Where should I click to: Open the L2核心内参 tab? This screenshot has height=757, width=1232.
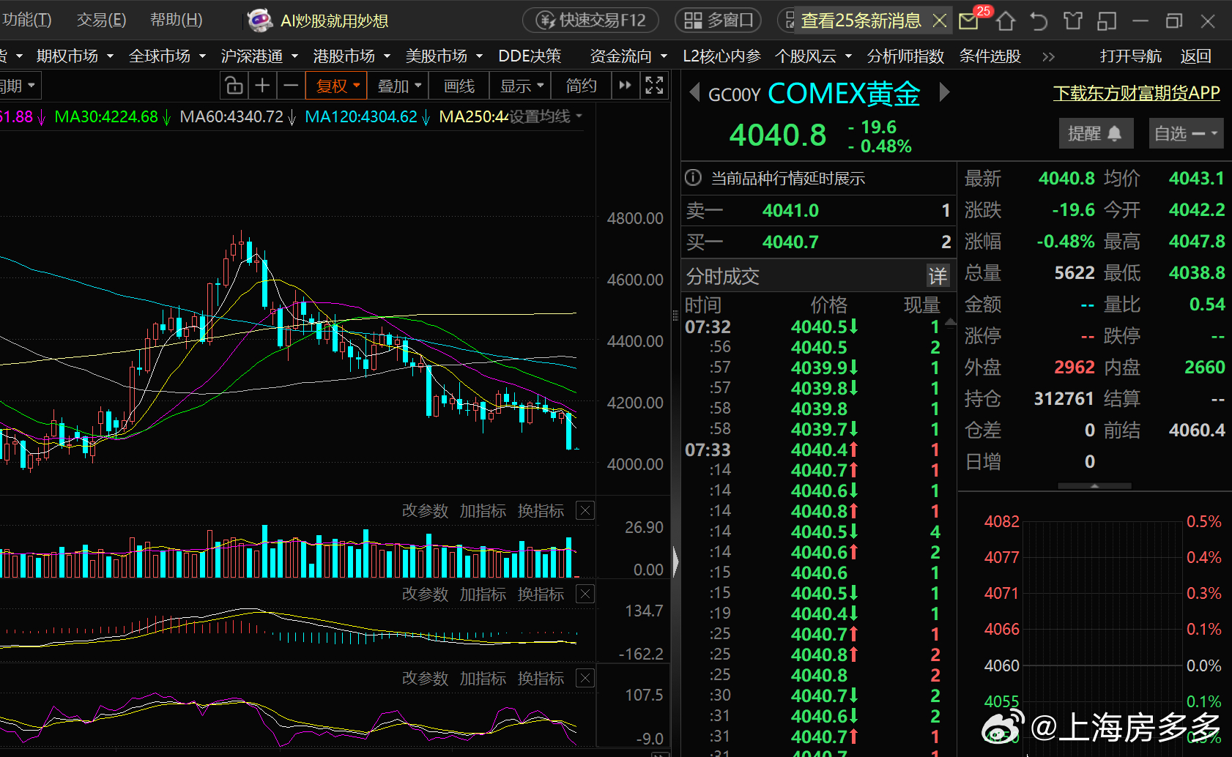(x=721, y=56)
